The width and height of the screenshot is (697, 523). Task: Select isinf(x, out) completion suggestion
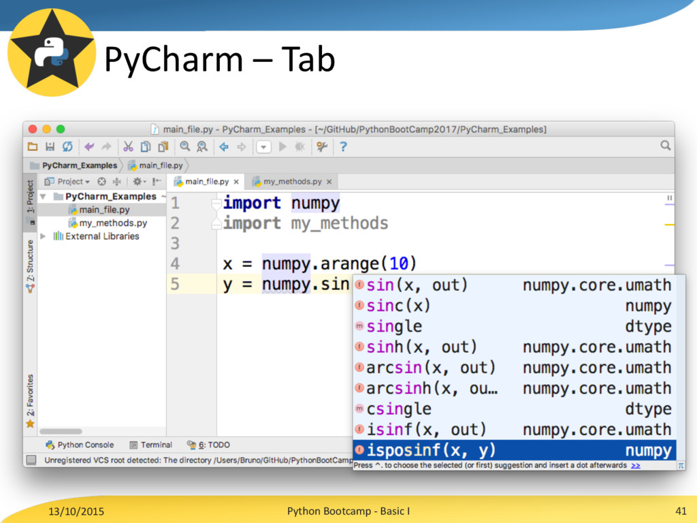(515, 430)
